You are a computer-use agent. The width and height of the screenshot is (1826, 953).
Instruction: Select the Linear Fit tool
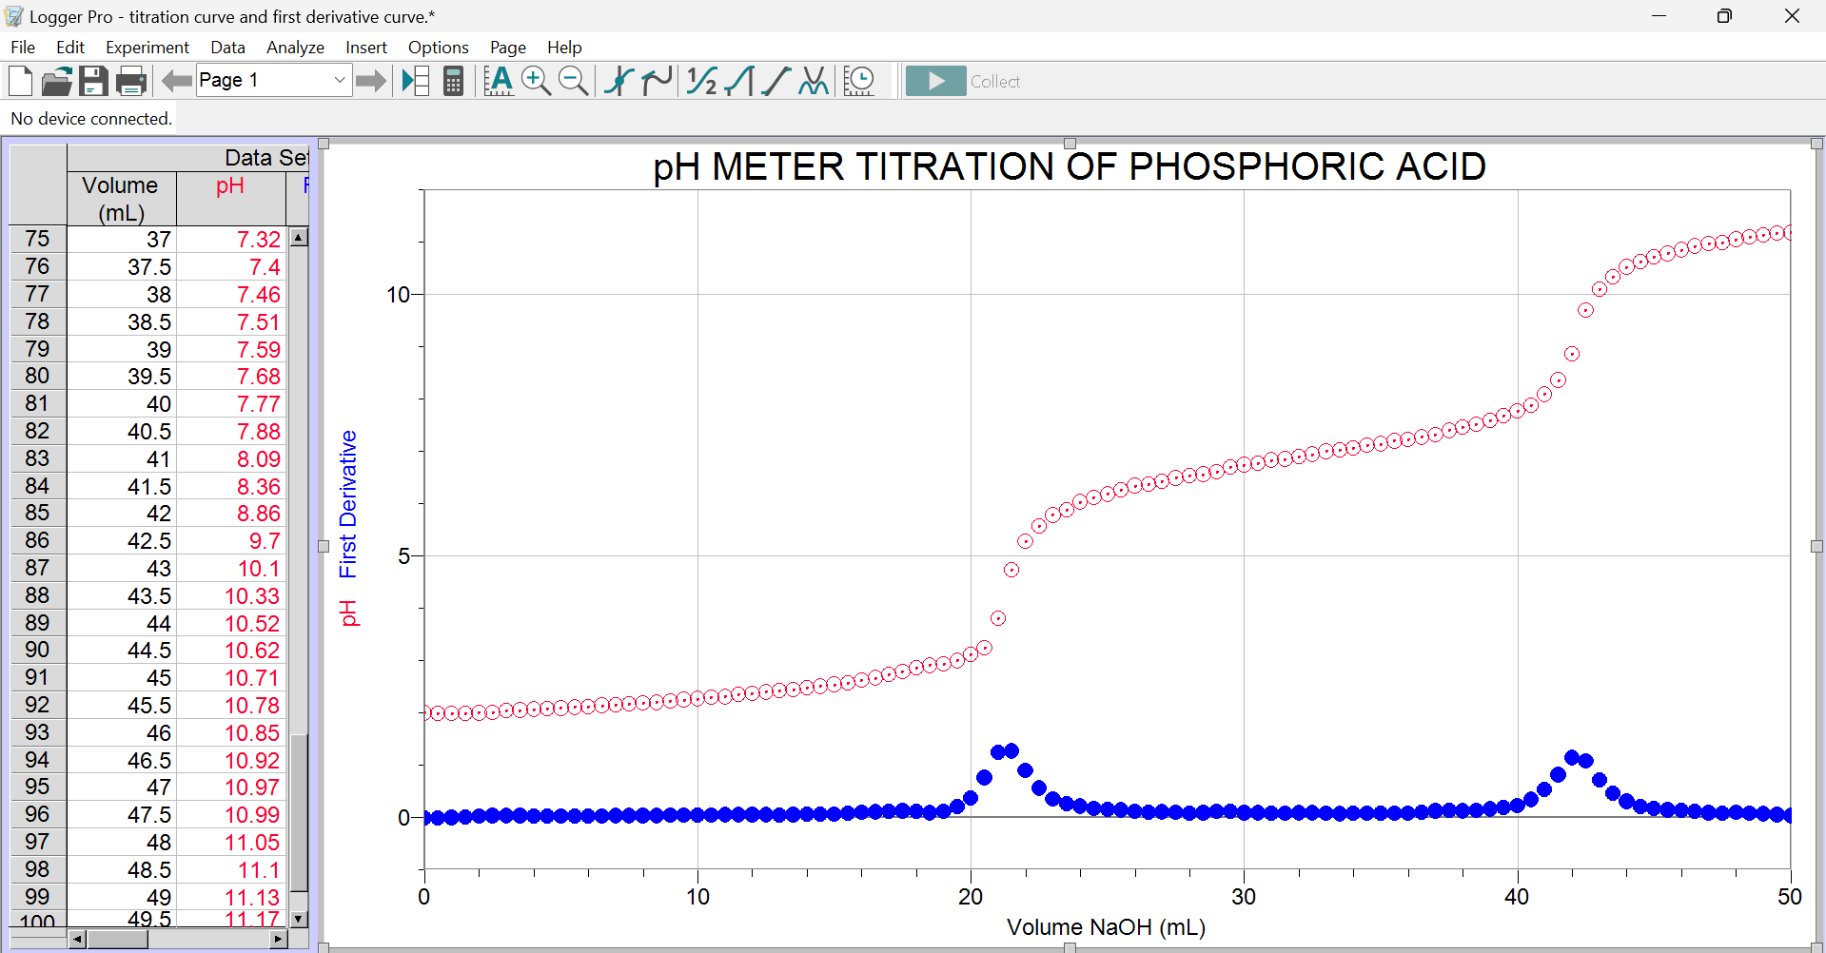pyautogui.click(x=776, y=81)
